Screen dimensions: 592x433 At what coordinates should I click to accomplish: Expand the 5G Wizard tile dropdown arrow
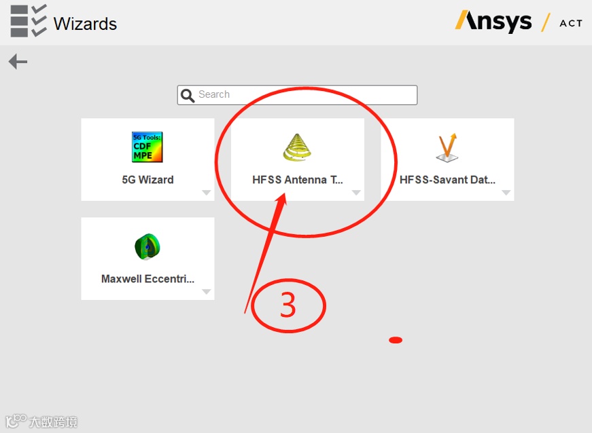click(206, 193)
